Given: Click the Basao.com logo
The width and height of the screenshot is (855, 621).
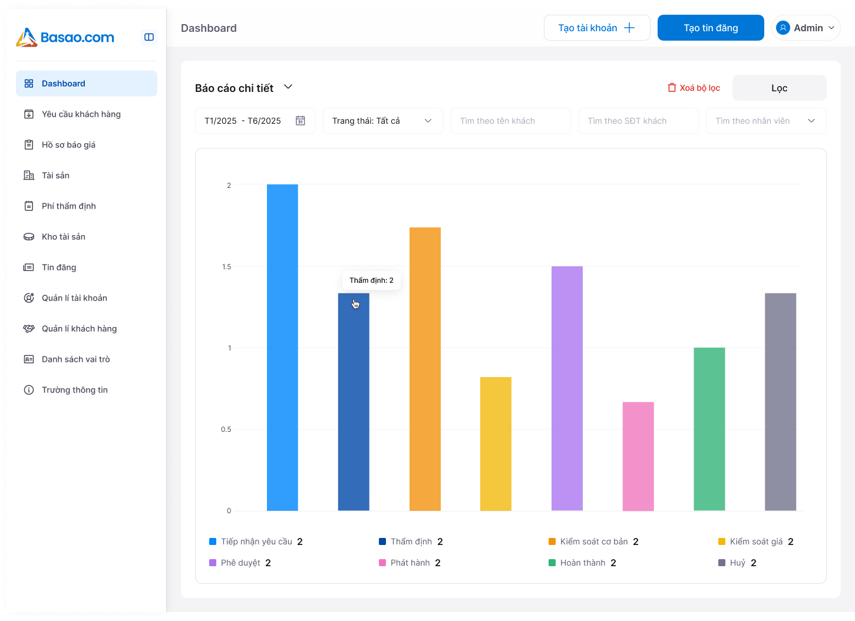Looking at the screenshot, I should point(65,37).
